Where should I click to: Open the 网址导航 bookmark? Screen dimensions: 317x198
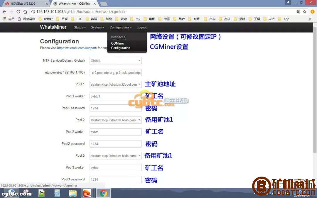pos(26,19)
